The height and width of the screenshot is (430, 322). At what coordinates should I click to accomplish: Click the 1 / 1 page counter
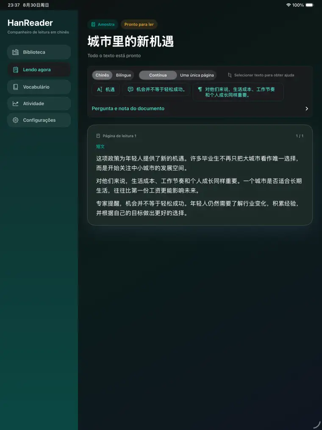tap(300, 136)
